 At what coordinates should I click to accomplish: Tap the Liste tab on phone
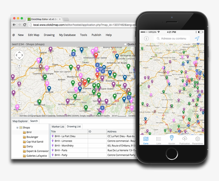coord(159,140)
